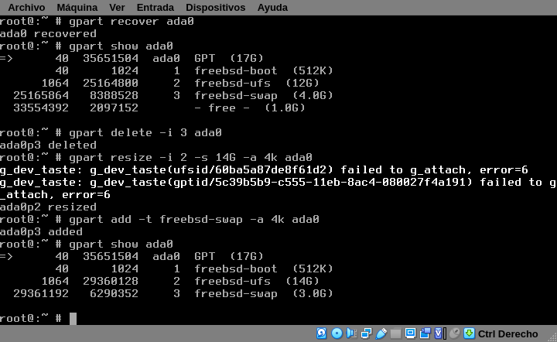Click the text 'ada0 recovered'
The width and height of the screenshot is (557, 342).
[48, 34]
